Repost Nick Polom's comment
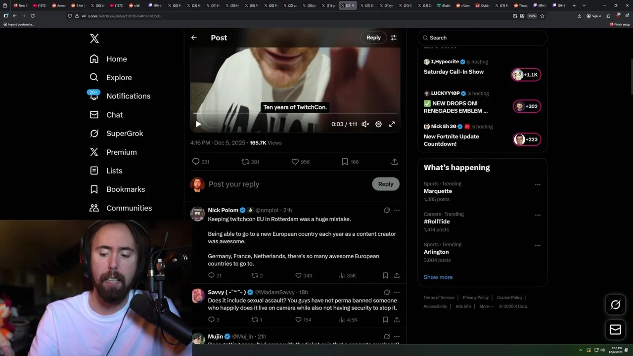The image size is (633, 356). 257,275
